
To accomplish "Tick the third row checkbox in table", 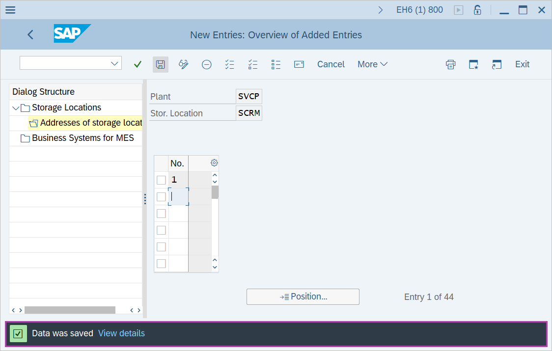I will pyautogui.click(x=161, y=214).
